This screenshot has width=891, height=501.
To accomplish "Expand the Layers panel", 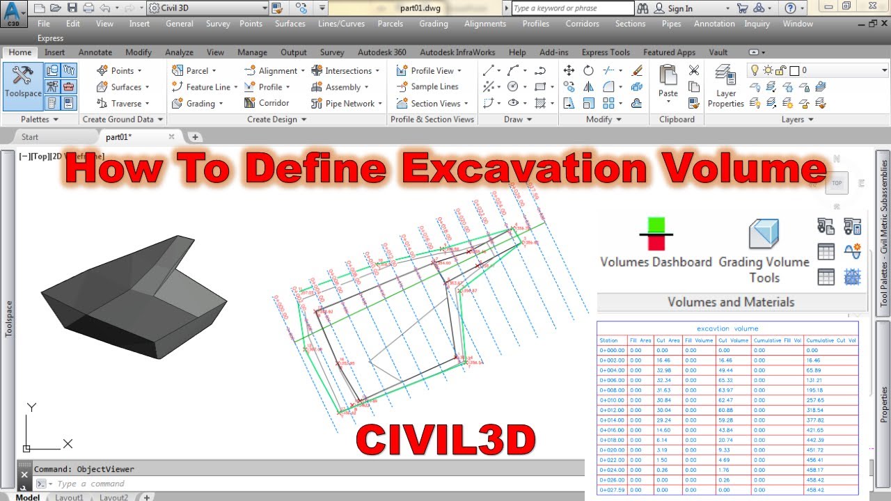I will click(797, 119).
